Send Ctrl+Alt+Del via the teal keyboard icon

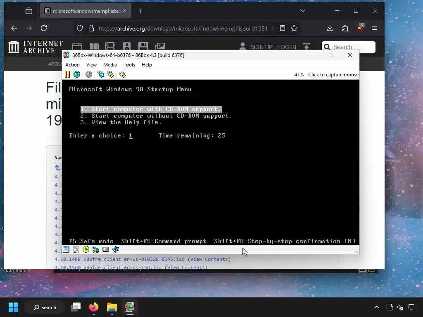(101, 74)
